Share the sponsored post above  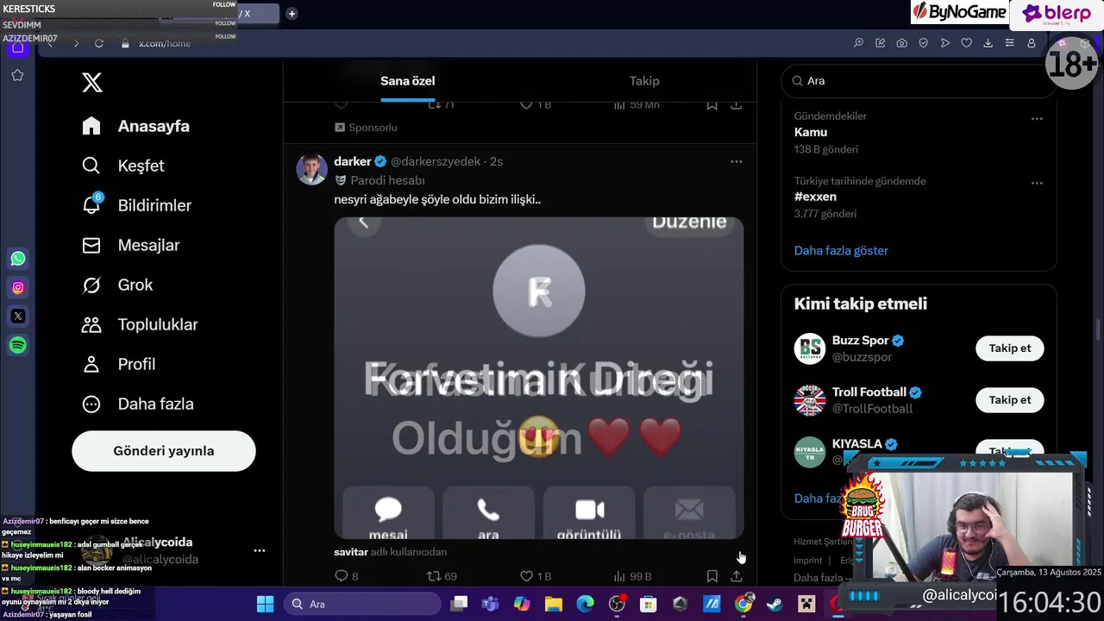point(736,104)
